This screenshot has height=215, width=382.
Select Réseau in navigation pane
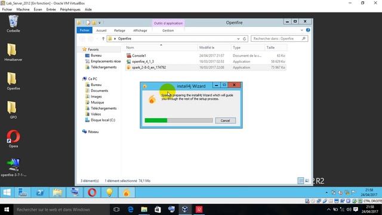click(x=93, y=131)
